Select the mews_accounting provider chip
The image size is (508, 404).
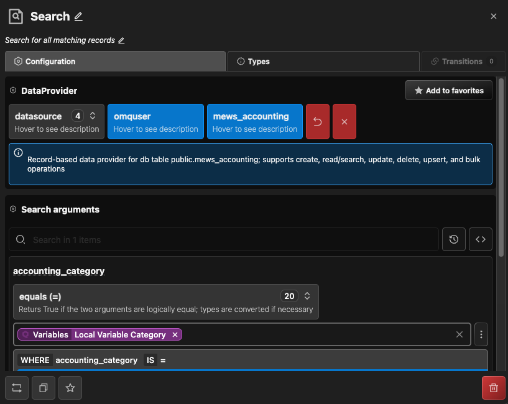tap(254, 121)
